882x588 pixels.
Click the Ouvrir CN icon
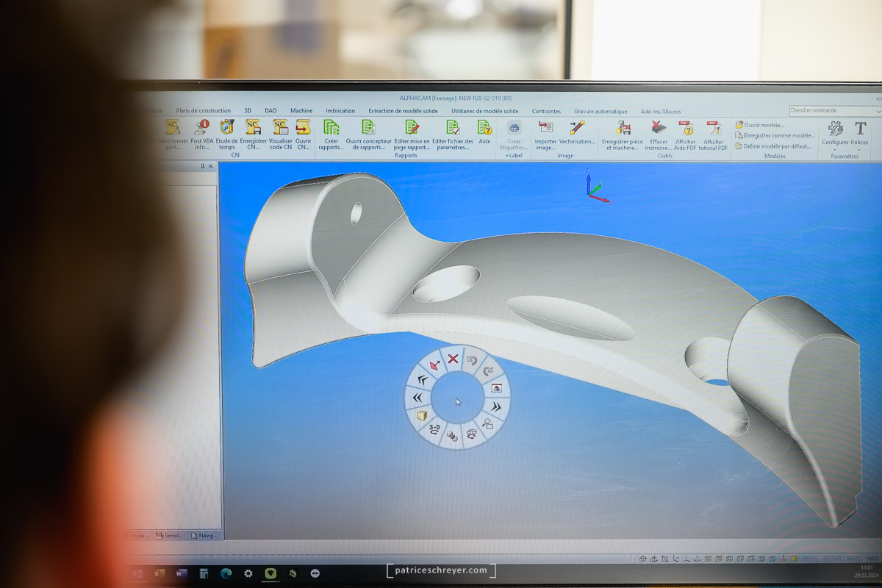[303, 135]
